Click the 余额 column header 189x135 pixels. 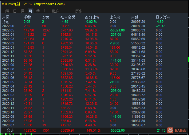coord(135,17)
